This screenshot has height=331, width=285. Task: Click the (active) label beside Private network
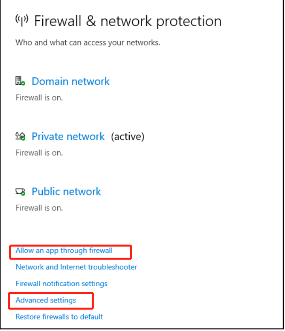coord(128,137)
